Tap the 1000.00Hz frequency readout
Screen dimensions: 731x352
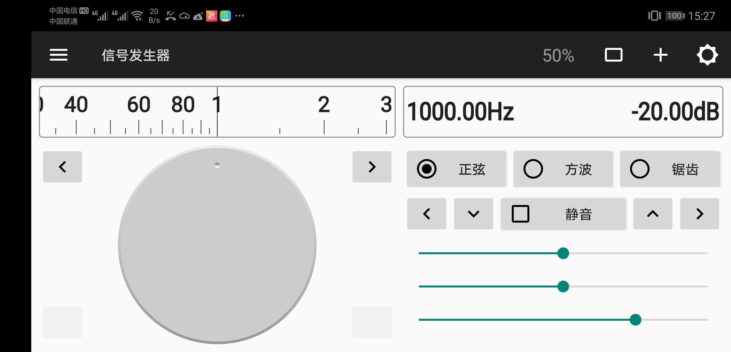click(460, 111)
